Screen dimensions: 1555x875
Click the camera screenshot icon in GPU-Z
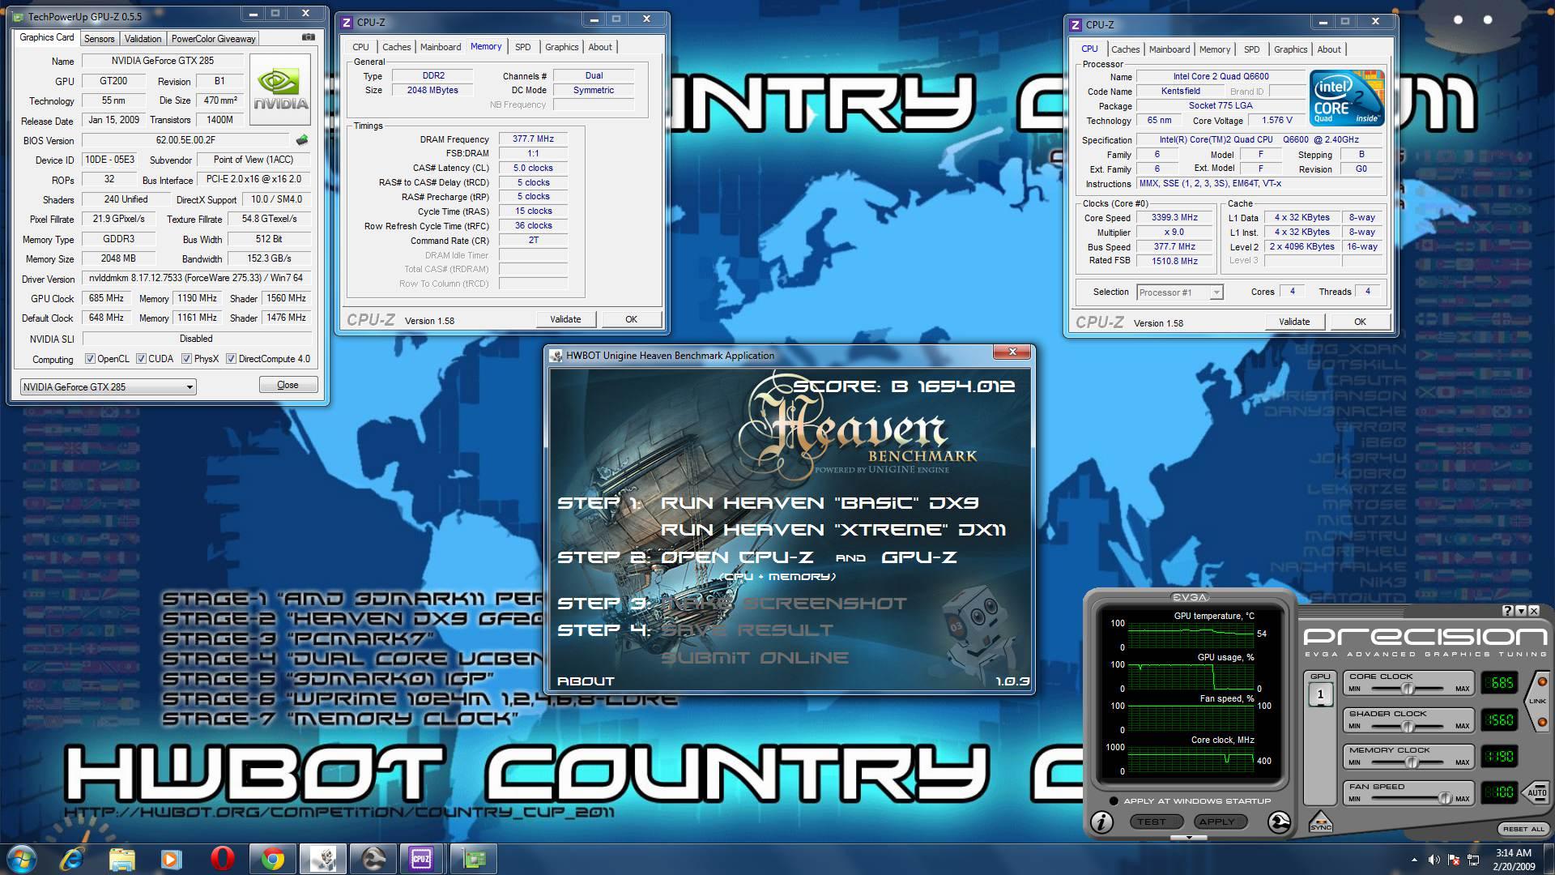[x=308, y=37]
